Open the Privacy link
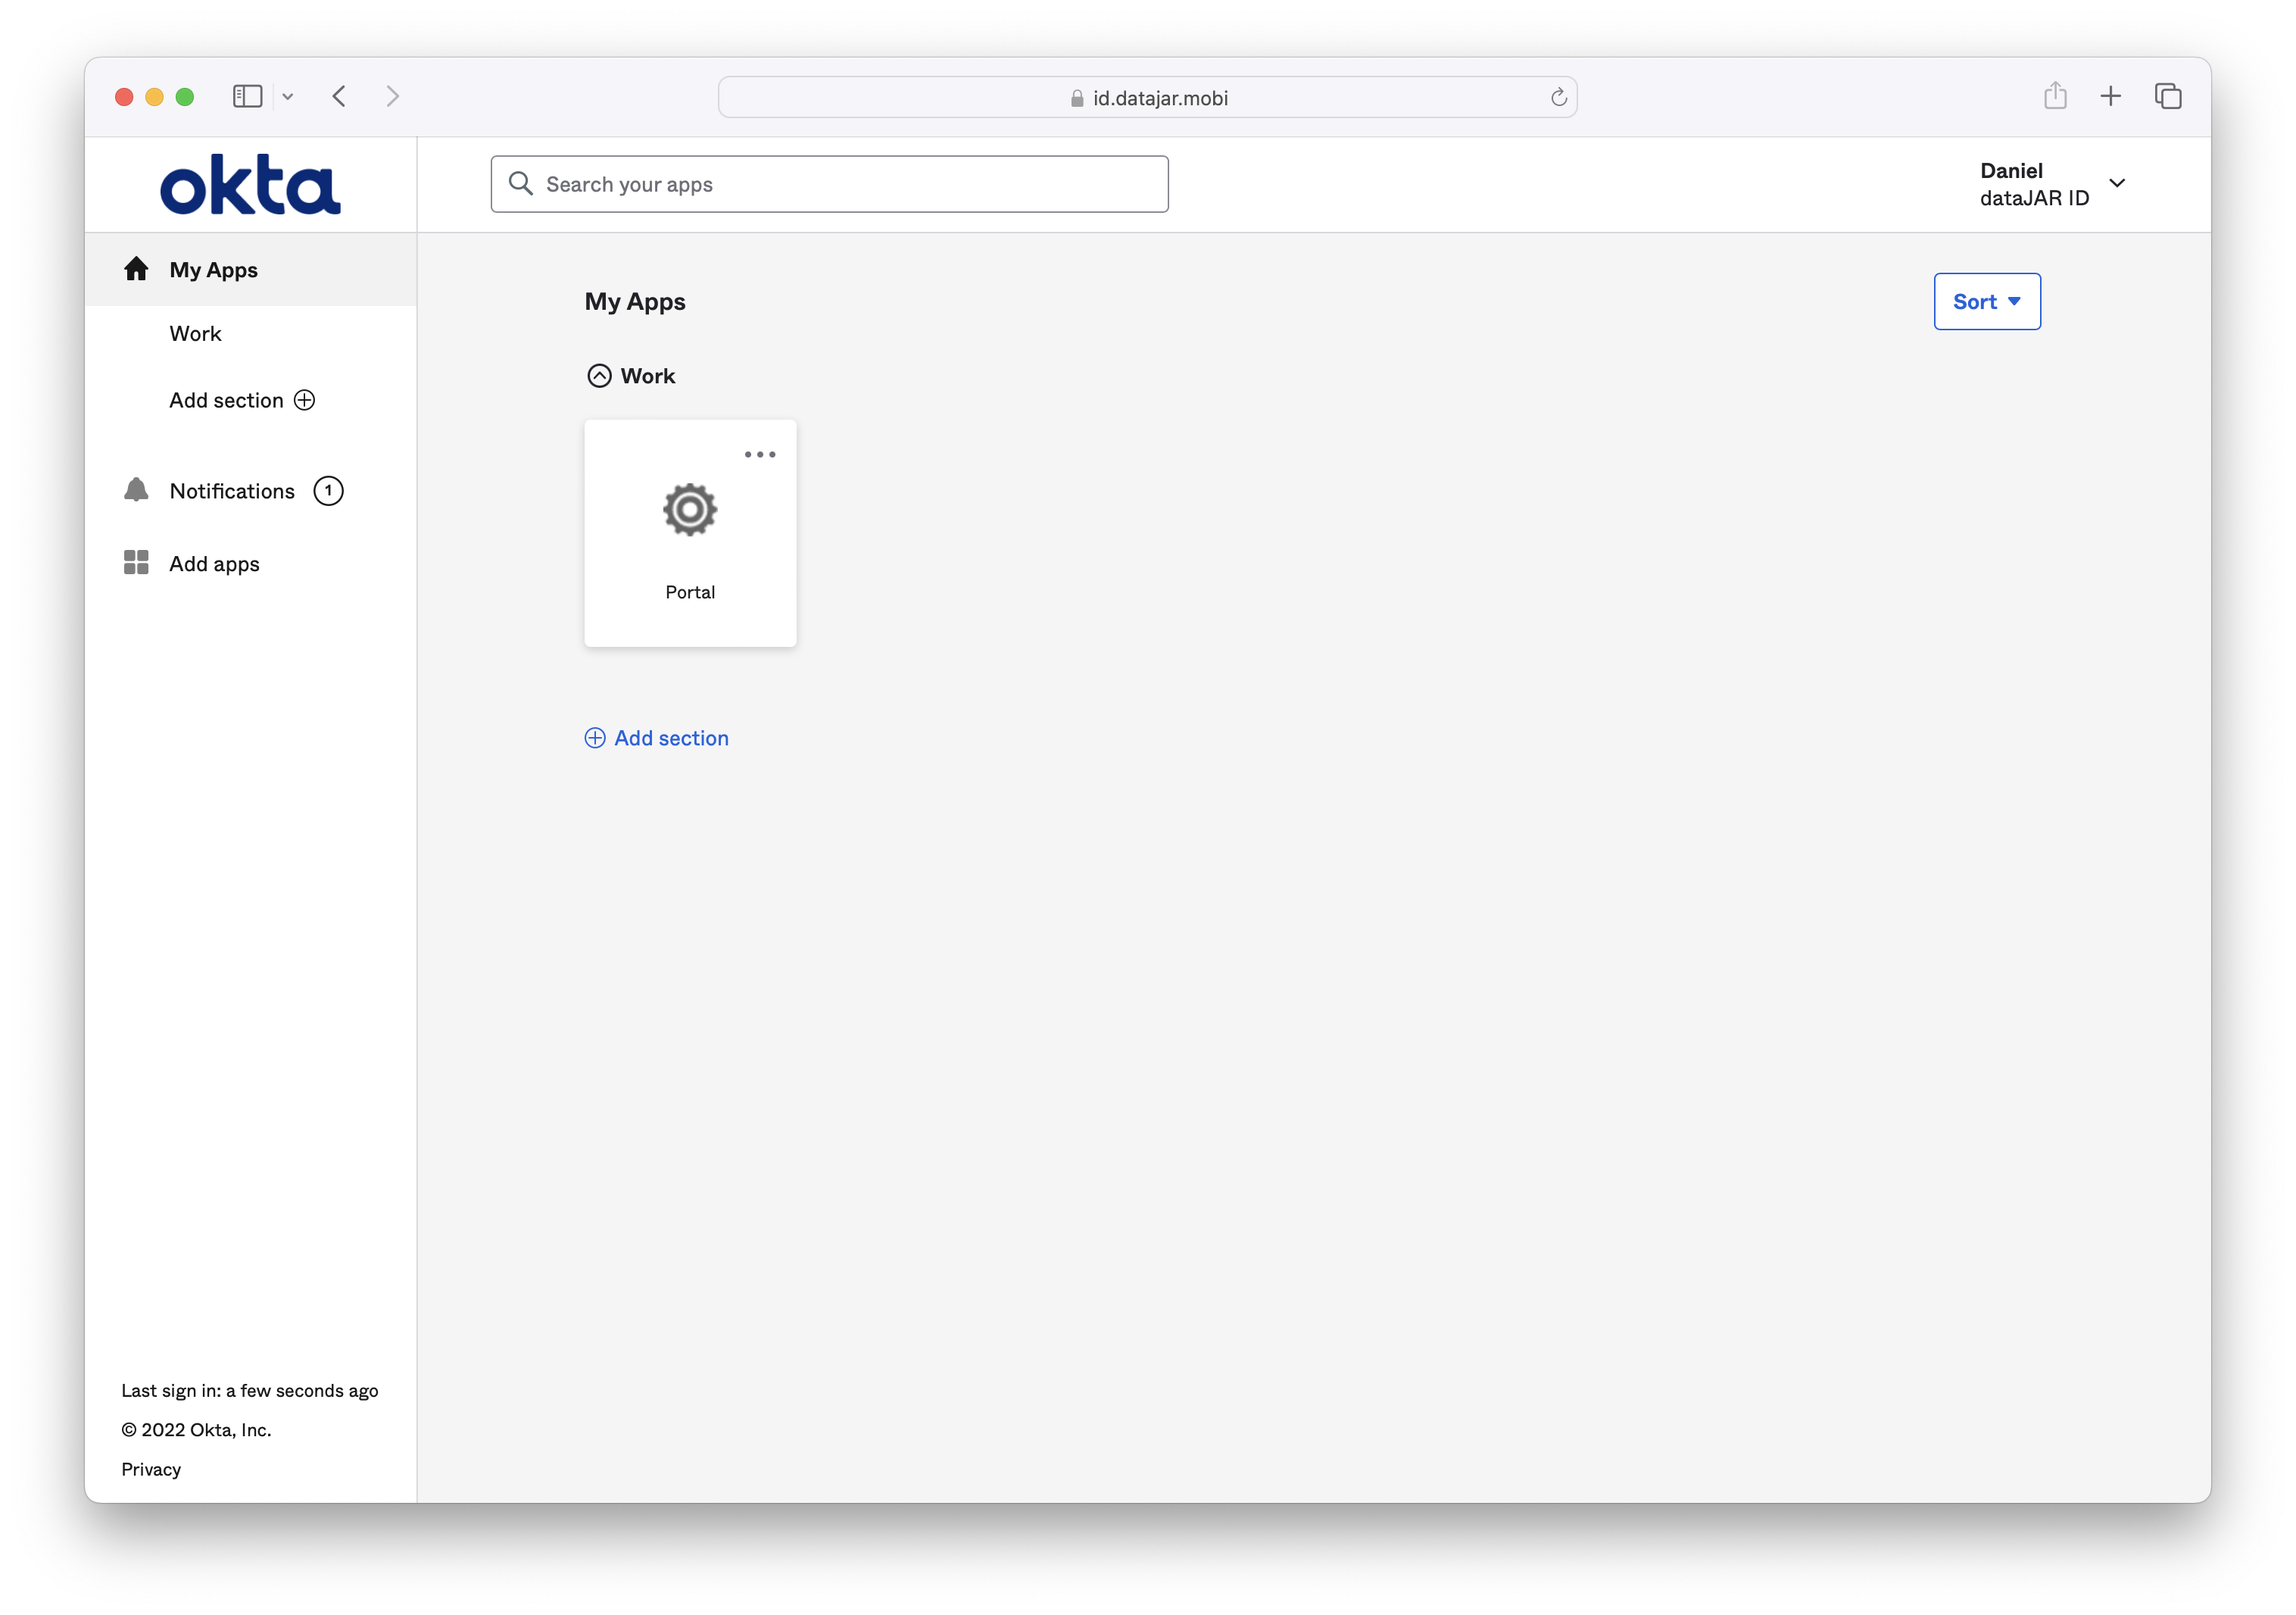Screen dimensions: 2296x1615 click(x=151, y=1469)
